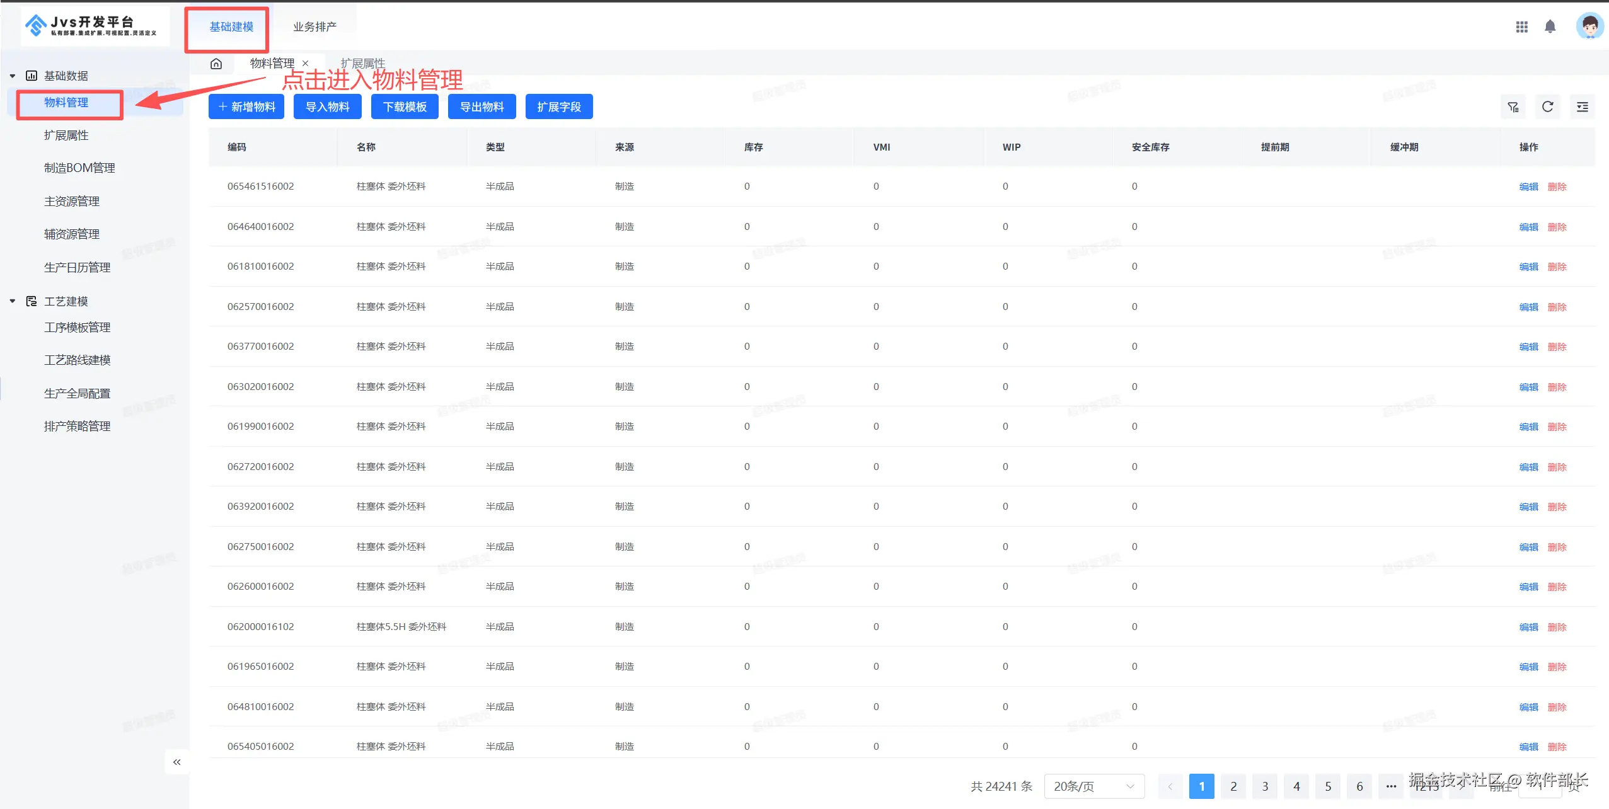Viewport: 1609px width, 809px height.
Task: Open the table filter icon
Action: point(1513,107)
